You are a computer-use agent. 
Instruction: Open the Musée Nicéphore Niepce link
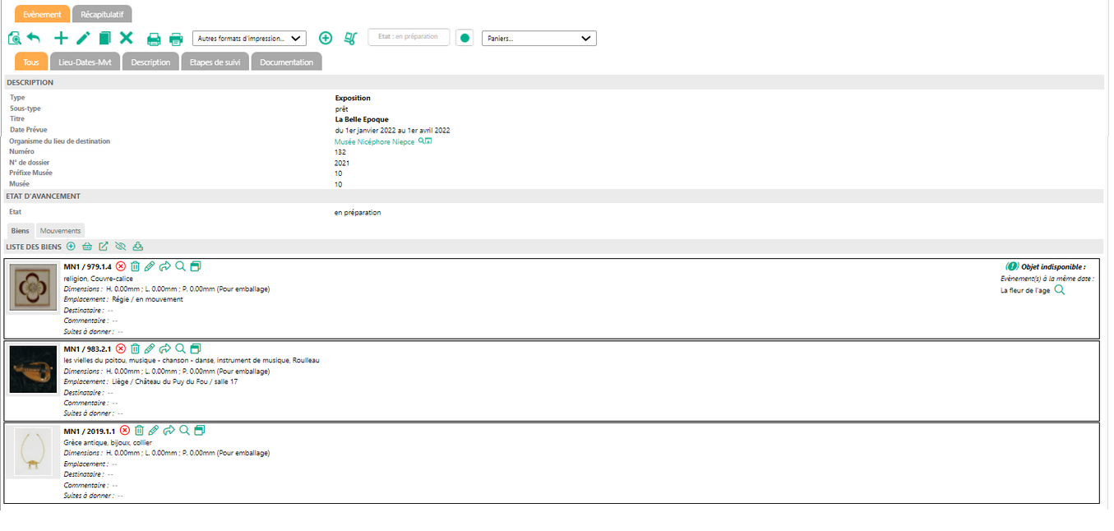(x=374, y=142)
